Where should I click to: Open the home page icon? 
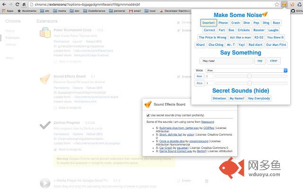(24, 4)
